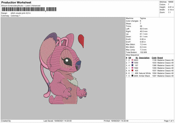175x123 pixels.
Task: Click thread code 1007
Action: [x=154, y=76]
